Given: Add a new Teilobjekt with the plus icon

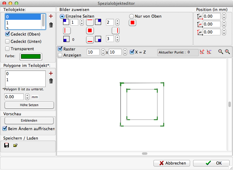Looking at the screenshot, I should tap(51, 16).
